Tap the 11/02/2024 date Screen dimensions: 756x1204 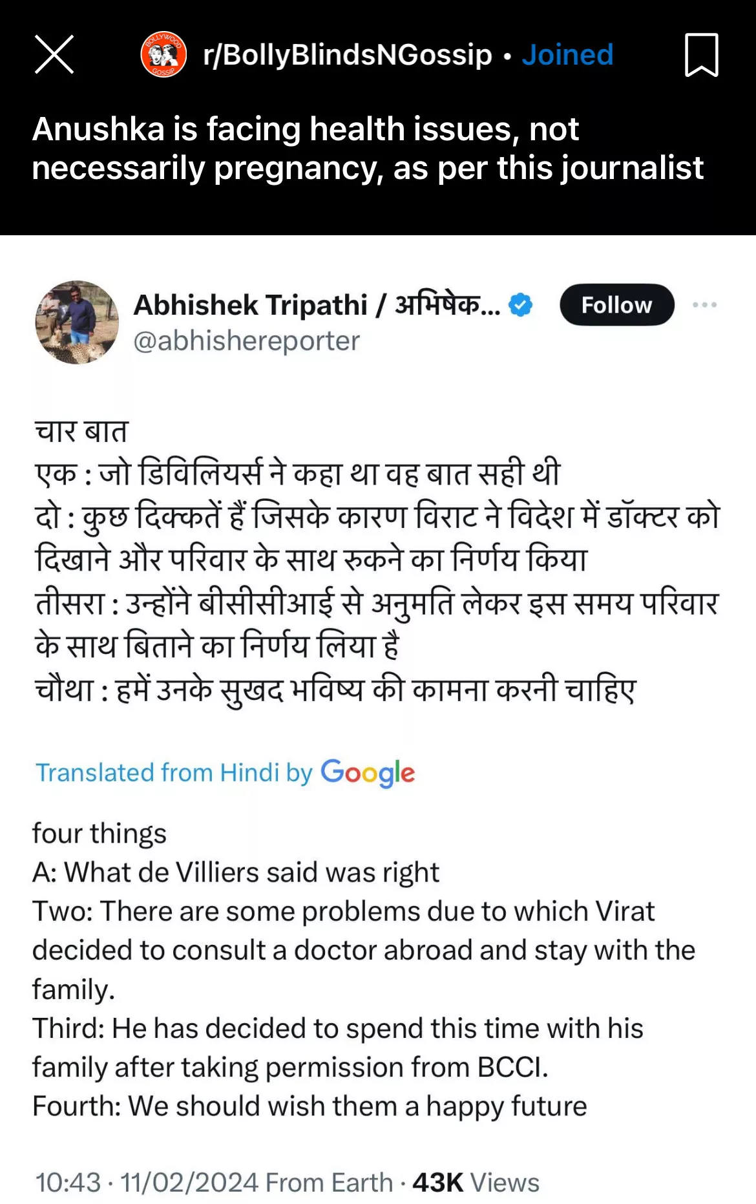pos(189,1183)
